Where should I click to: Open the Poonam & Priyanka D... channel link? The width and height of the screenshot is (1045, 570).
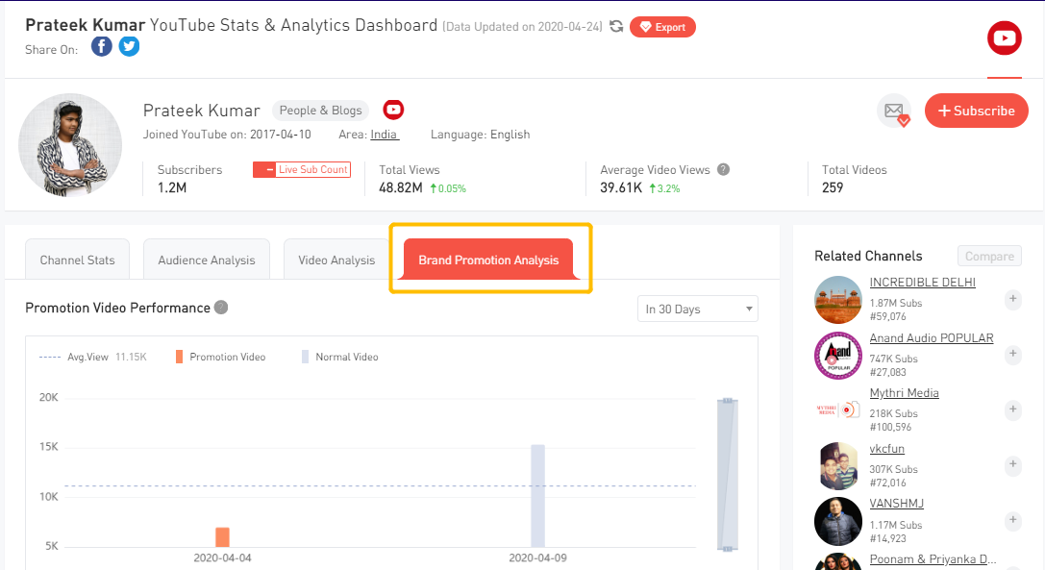click(x=933, y=558)
